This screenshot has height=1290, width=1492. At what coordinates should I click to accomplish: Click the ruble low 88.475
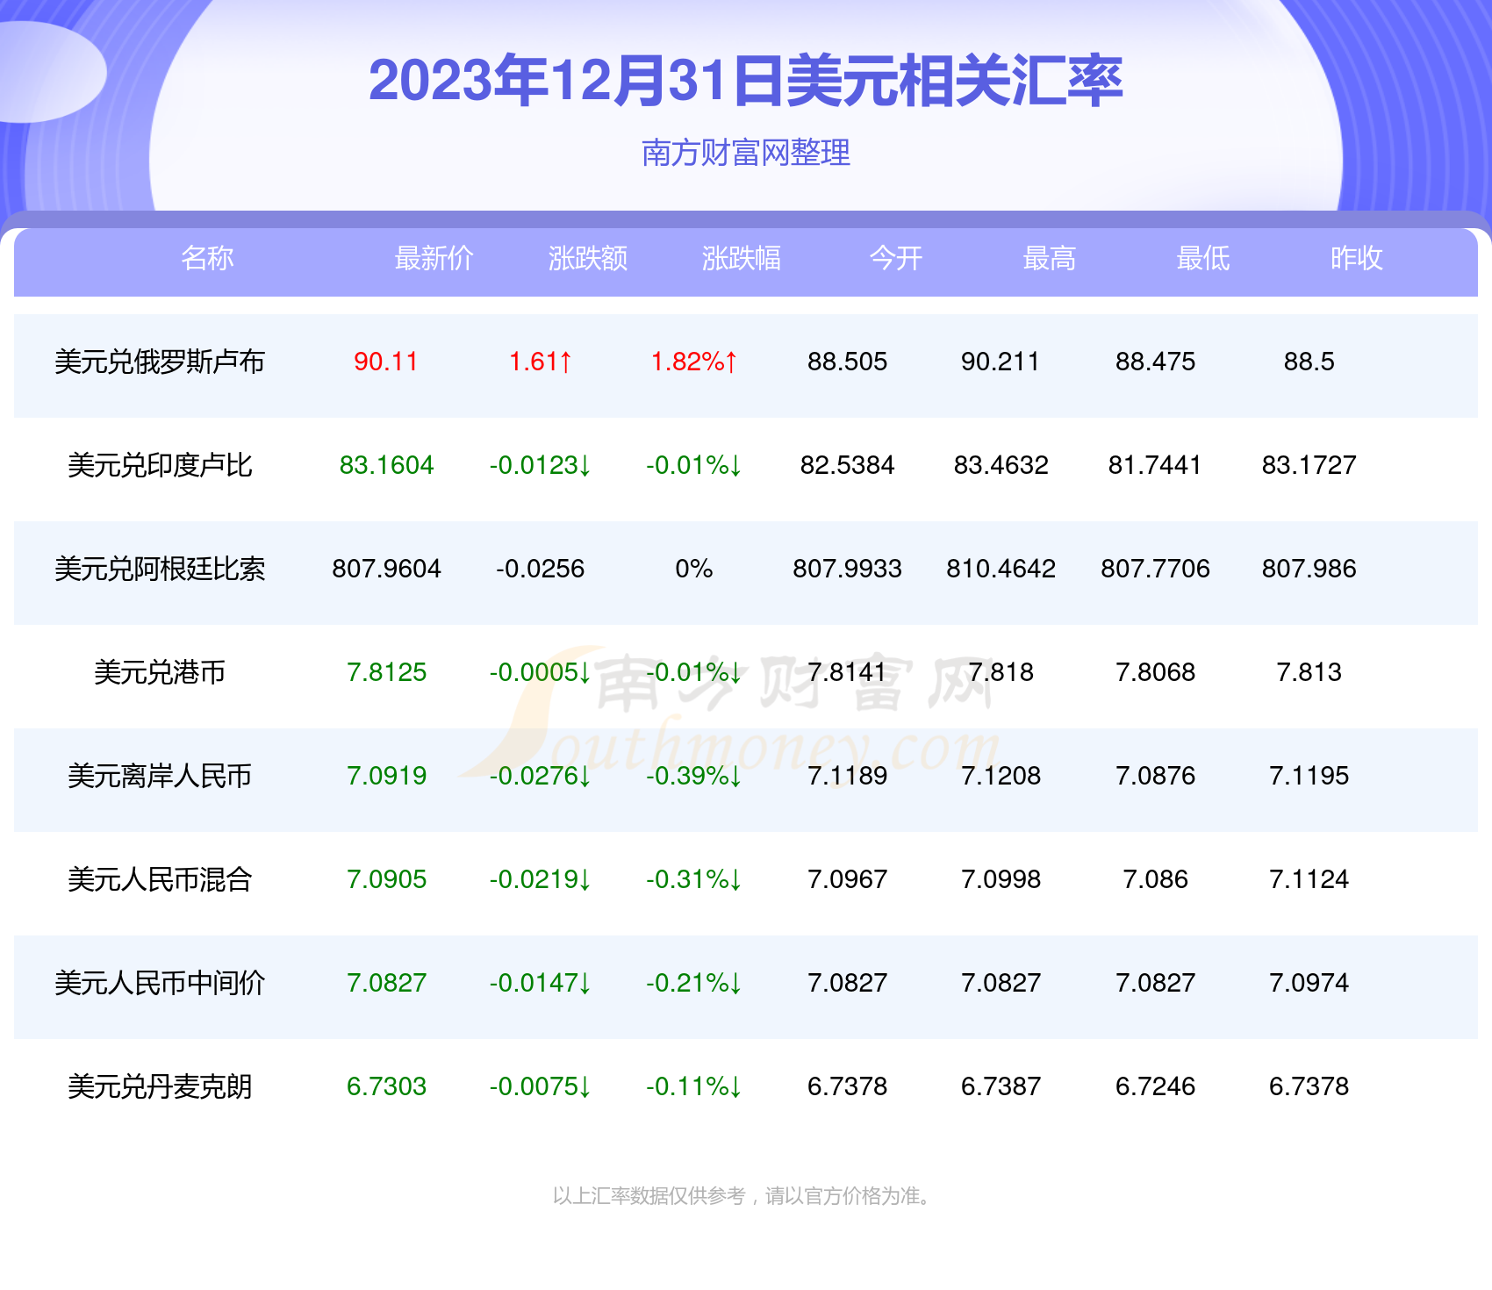(1156, 362)
